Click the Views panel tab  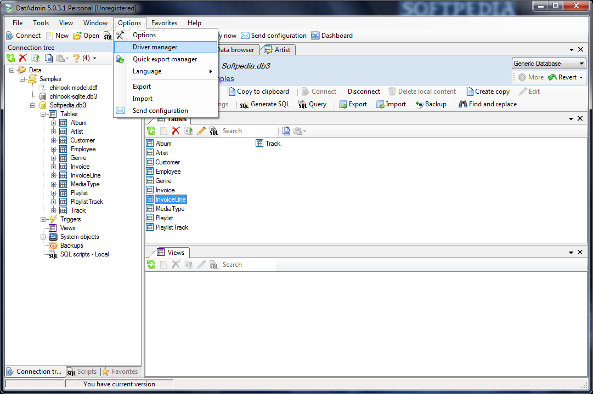171,252
